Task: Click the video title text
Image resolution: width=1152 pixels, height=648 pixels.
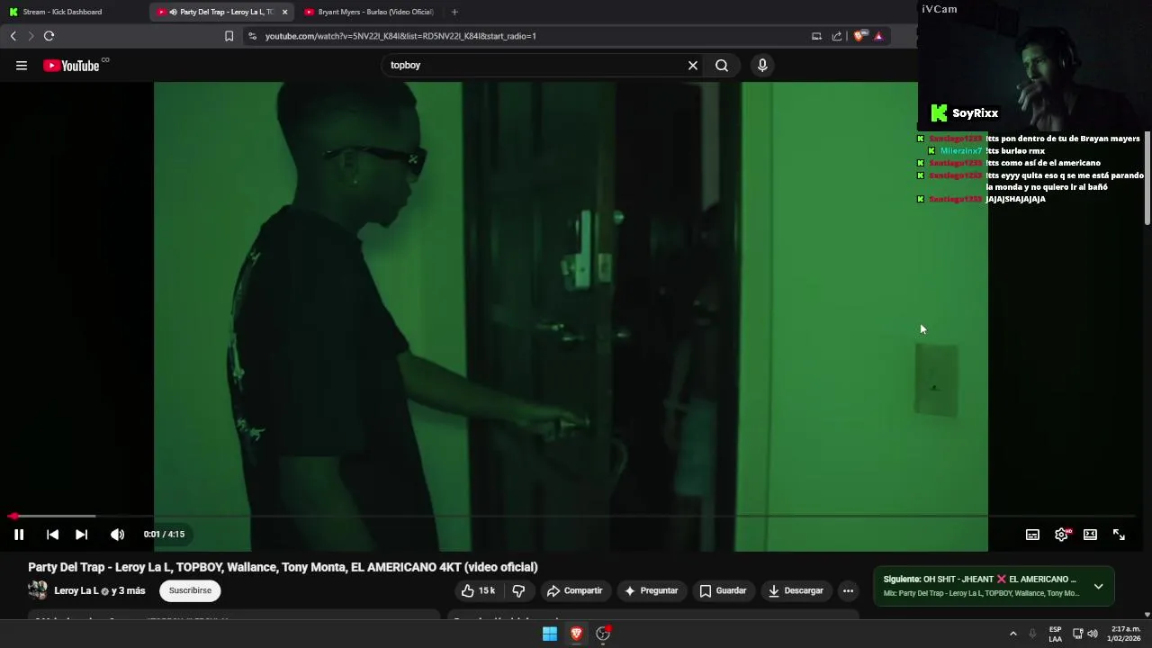Action: click(x=283, y=567)
